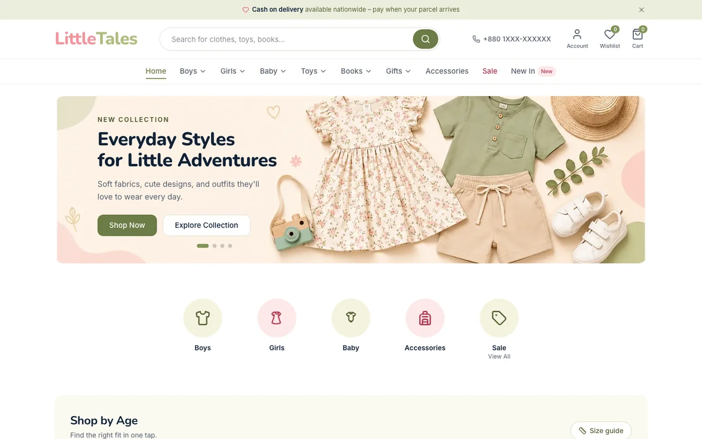Screen dimensions: 702x439
Task: Open the Accessories menu item
Action: click(x=447, y=71)
